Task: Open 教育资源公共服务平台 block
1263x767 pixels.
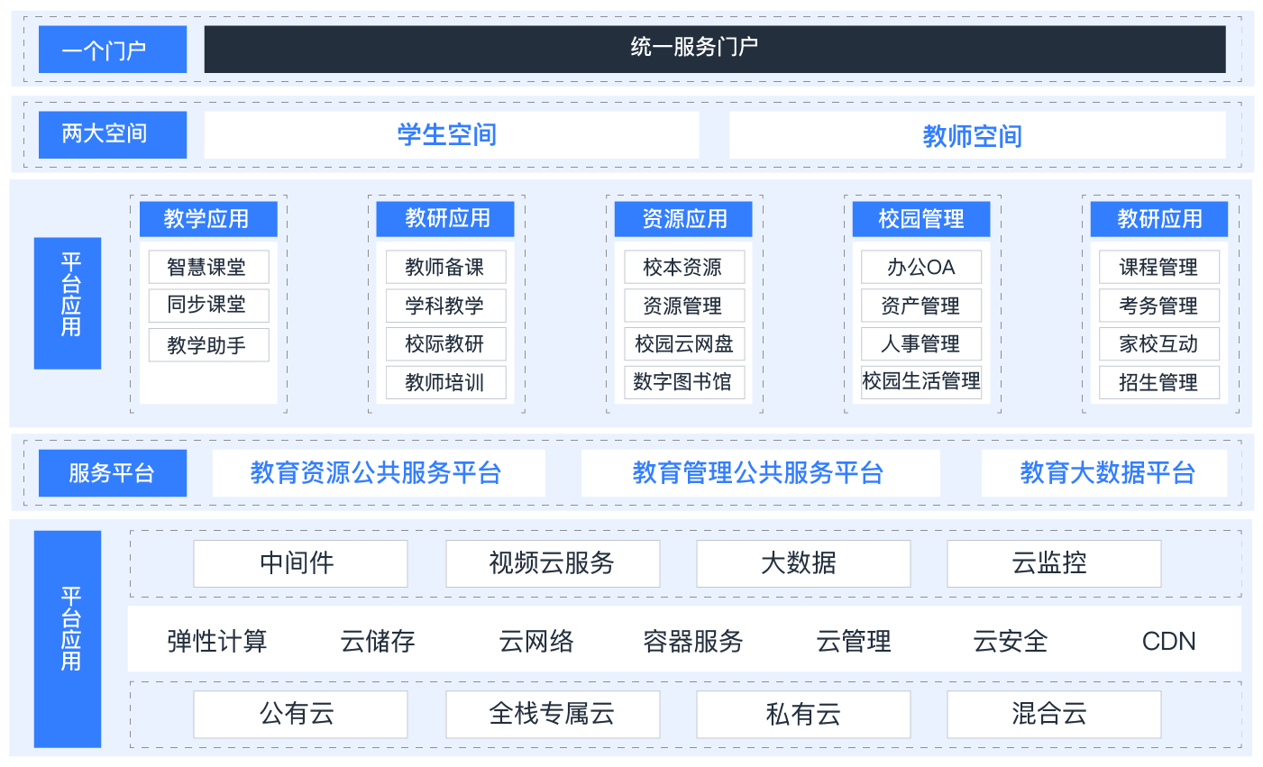Action: click(379, 473)
